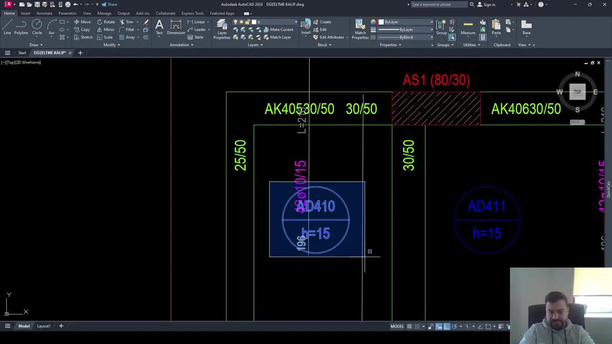This screenshot has width=612, height=344.
Task: Click the Create block button
Action: tap(322, 22)
